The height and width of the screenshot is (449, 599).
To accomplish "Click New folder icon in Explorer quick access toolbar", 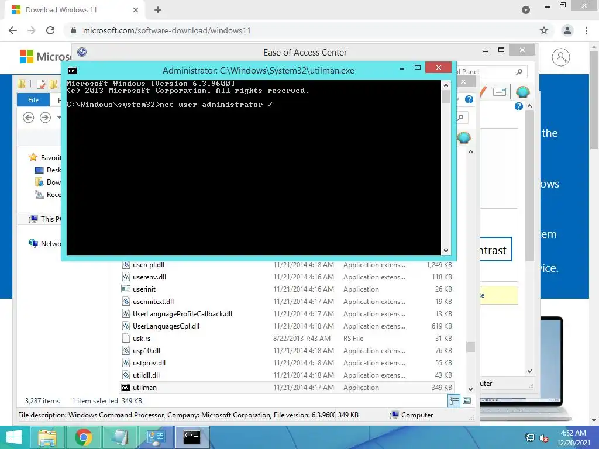I will (x=53, y=84).
